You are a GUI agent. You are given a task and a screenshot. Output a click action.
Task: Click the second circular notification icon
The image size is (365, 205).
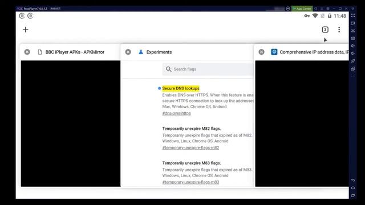coord(30,16)
